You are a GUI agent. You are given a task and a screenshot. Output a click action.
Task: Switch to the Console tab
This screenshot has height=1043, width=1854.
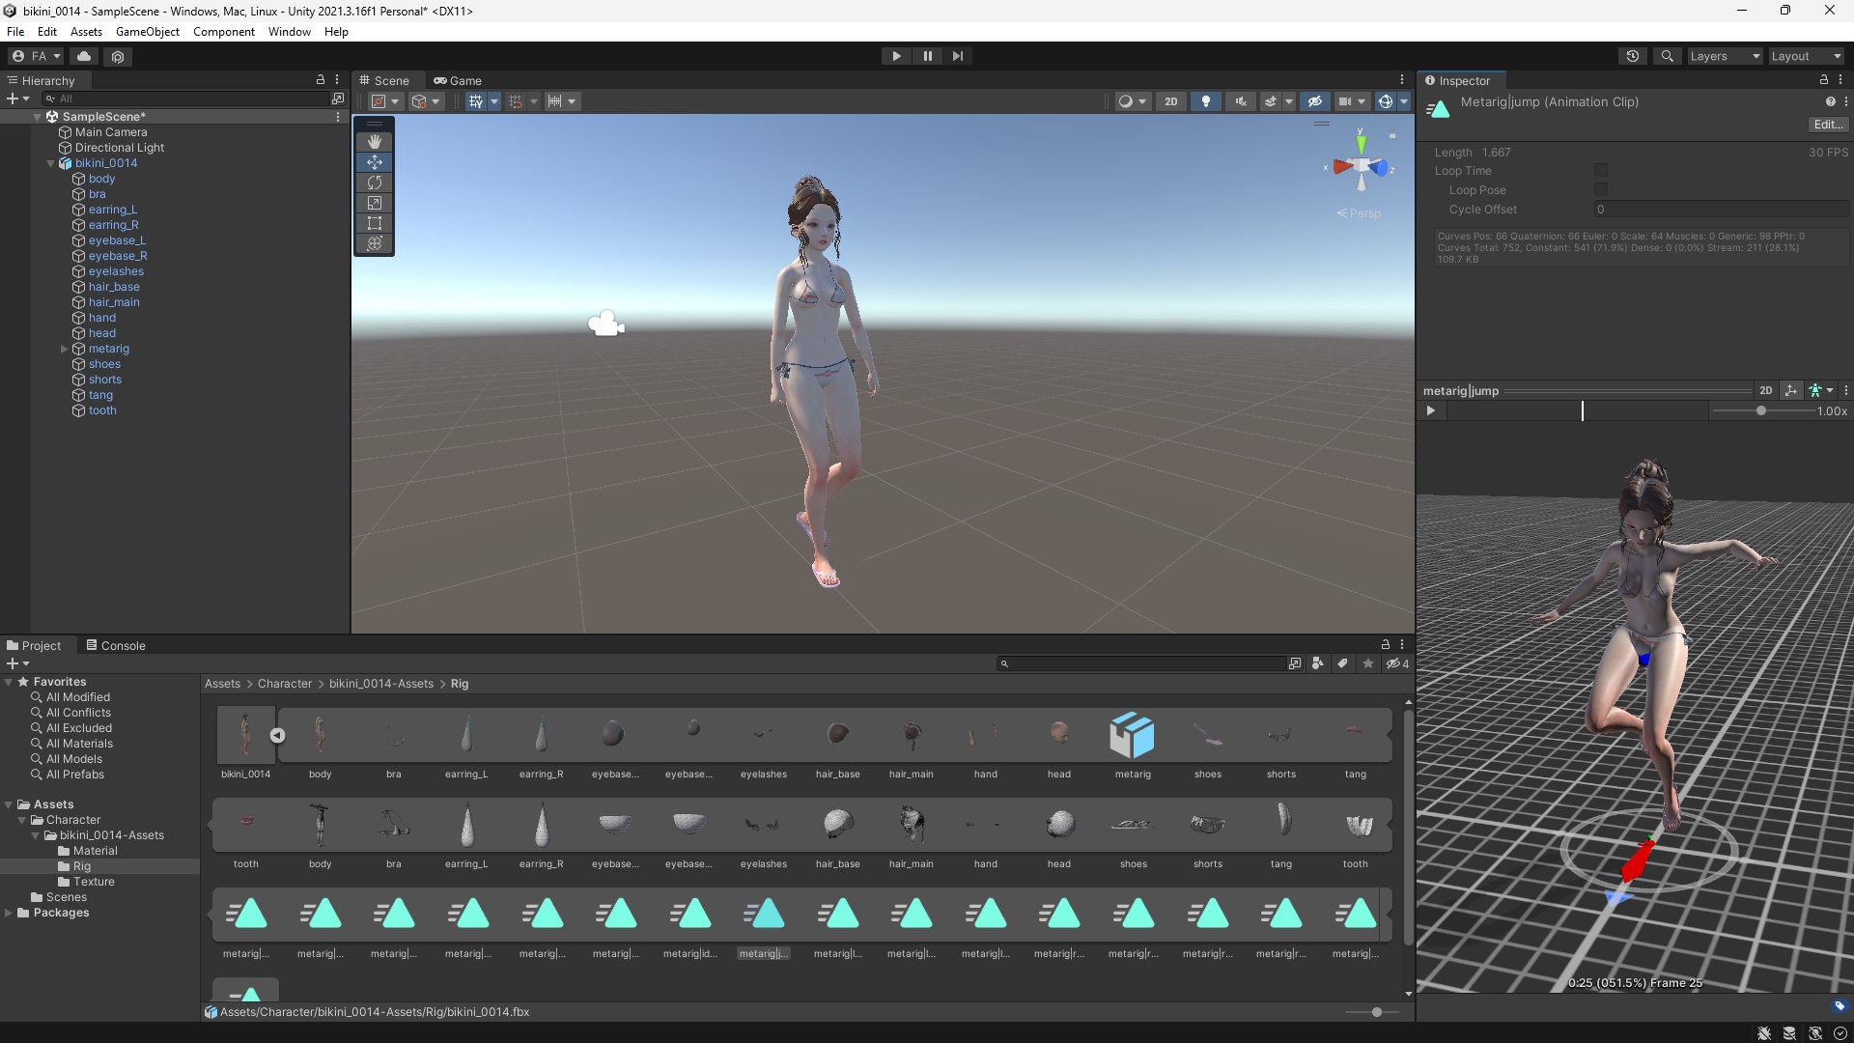(x=116, y=646)
